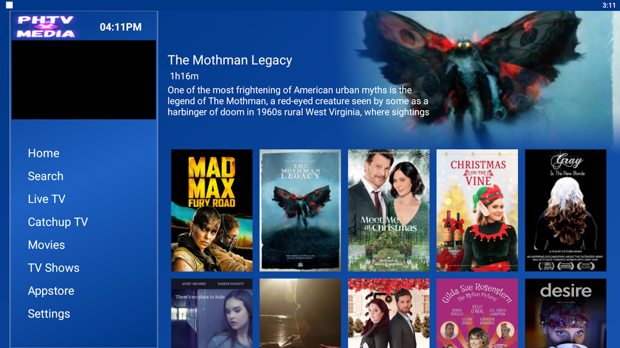This screenshot has height=348, width=620.
Task: Select Catchup TV in the sidebar
Action: pyautogui.click(x=58, y=222)
